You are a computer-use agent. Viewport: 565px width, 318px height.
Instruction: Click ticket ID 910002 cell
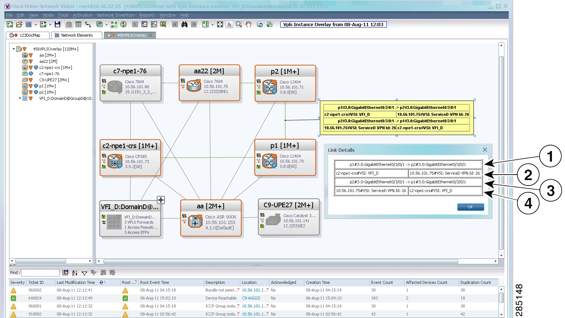pyautogui.click(x=35, y=314)
